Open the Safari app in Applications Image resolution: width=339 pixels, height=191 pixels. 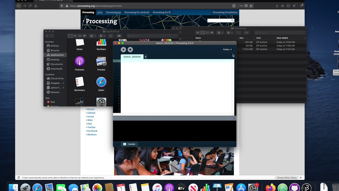[101, 84]
